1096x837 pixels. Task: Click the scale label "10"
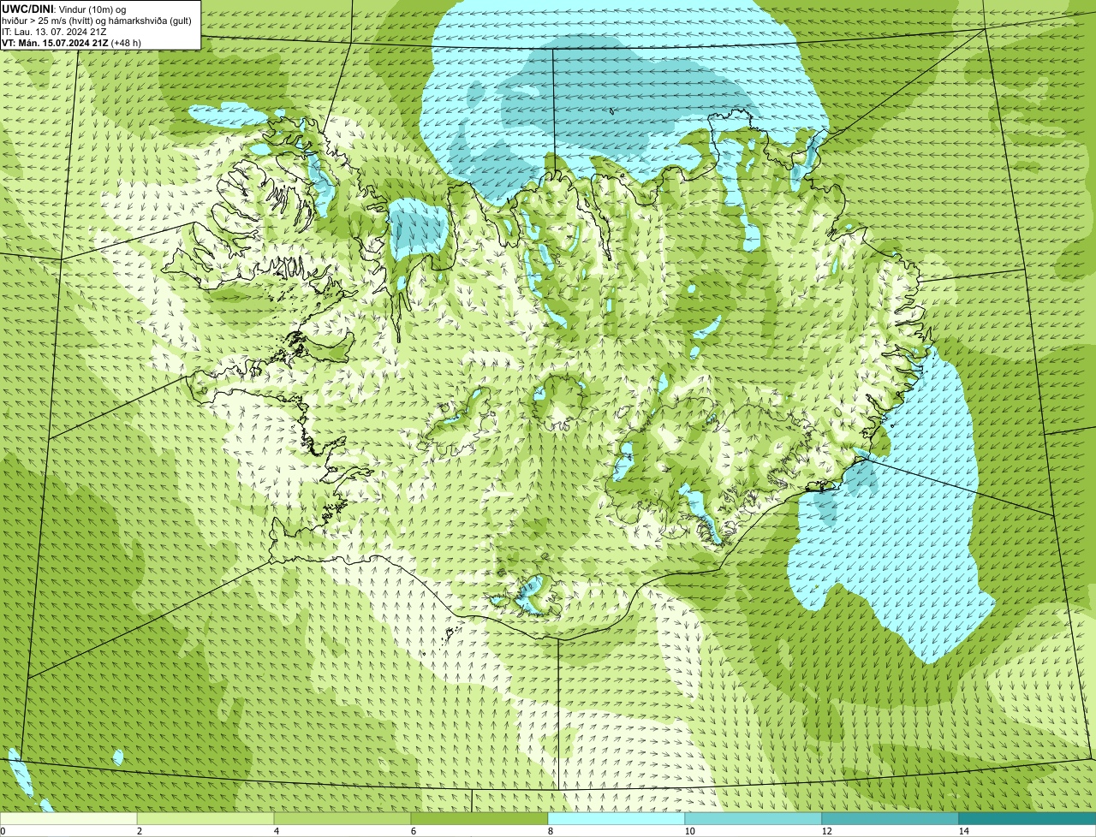[689, 831]
